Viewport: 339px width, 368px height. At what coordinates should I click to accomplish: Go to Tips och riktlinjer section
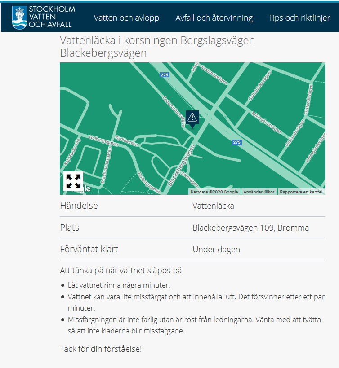pos(299,18)
